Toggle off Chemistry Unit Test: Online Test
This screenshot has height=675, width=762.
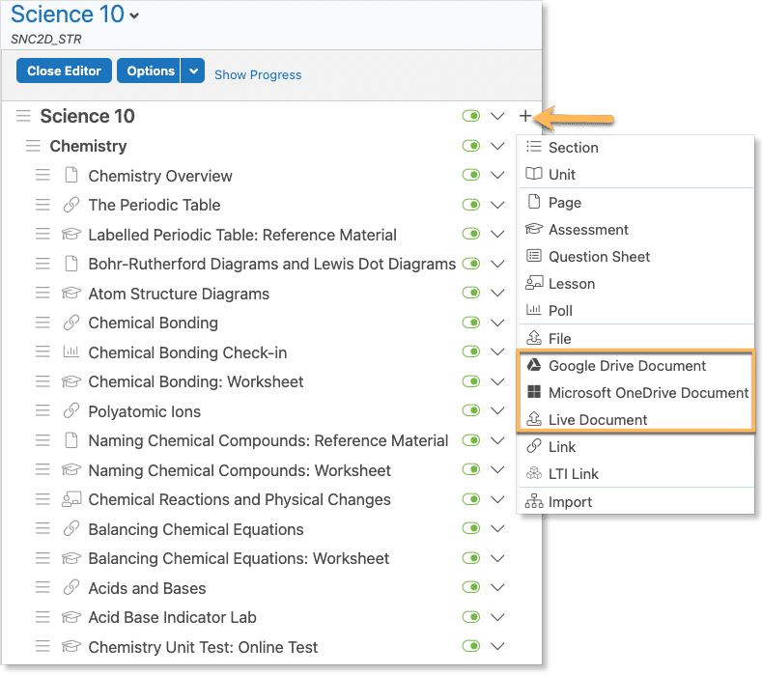pos(471,647)
